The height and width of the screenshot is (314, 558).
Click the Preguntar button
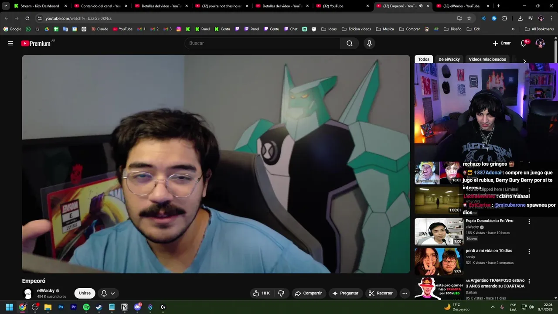click(x=345, y=293)
